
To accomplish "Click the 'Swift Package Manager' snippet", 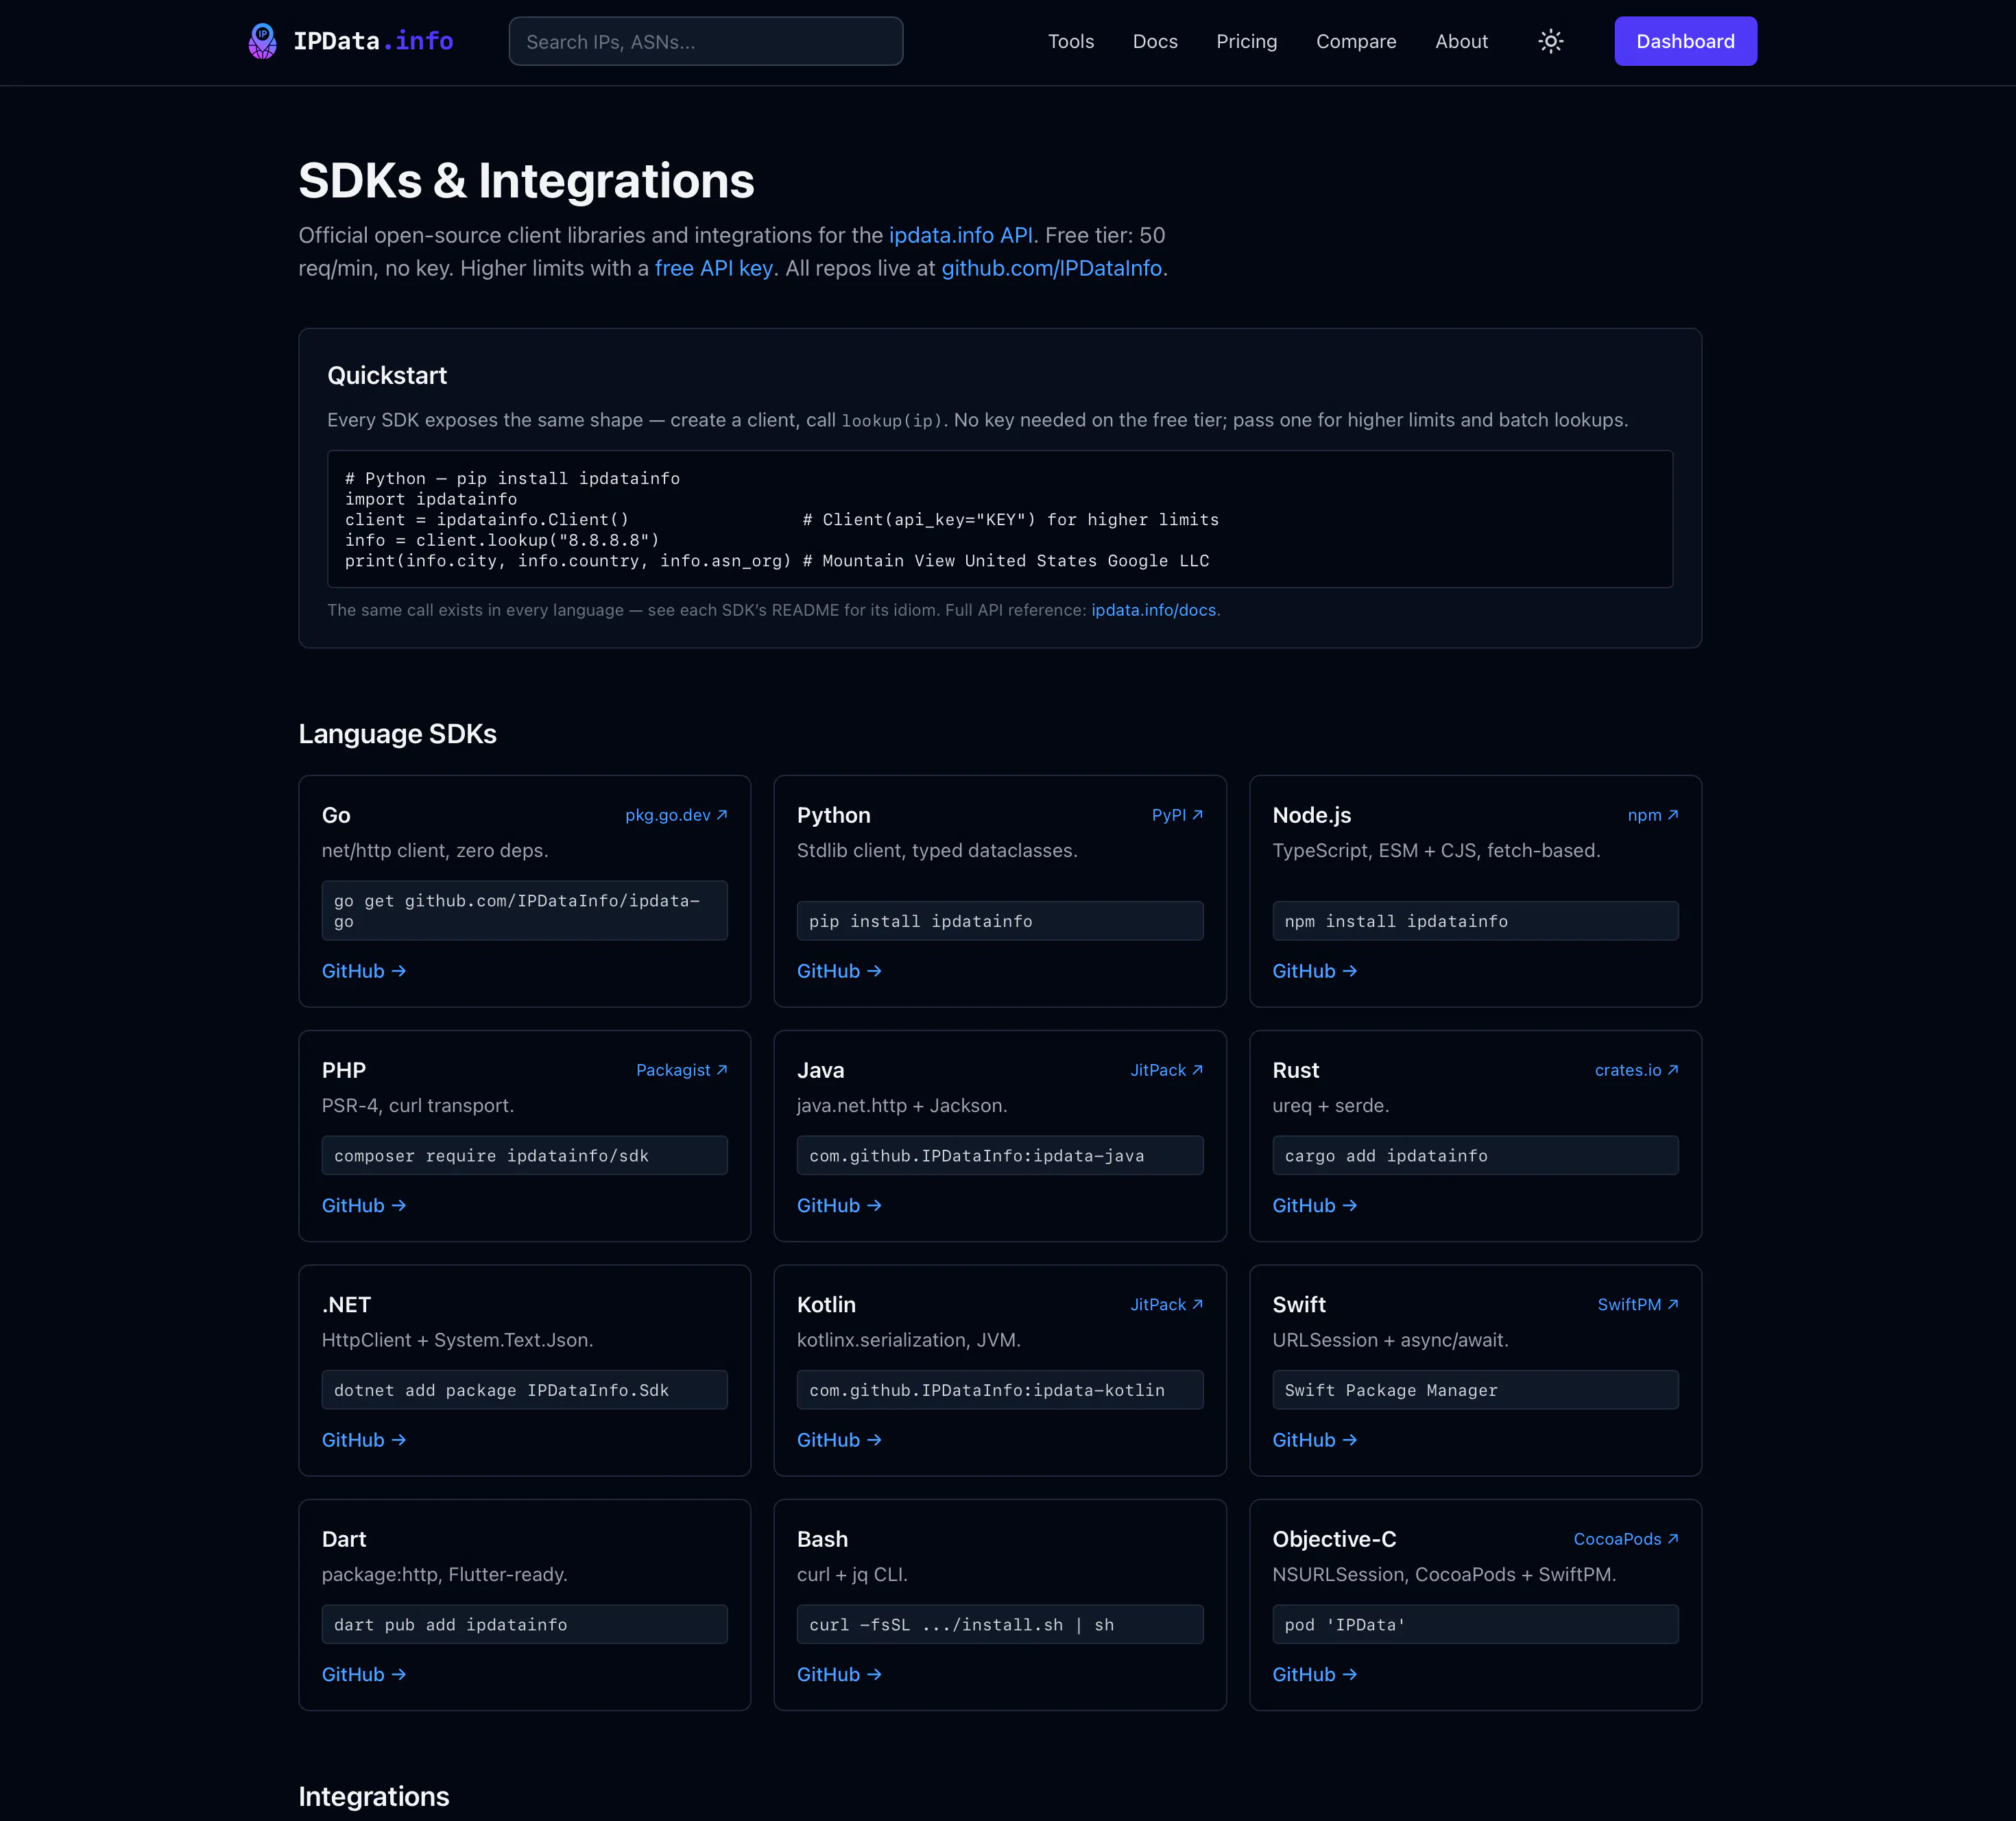I will [1475, 1390].
